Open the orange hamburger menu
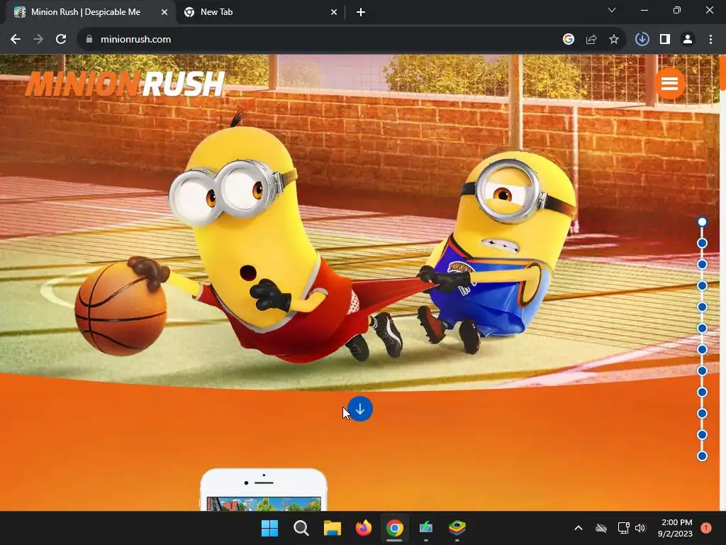 point(669,84)
